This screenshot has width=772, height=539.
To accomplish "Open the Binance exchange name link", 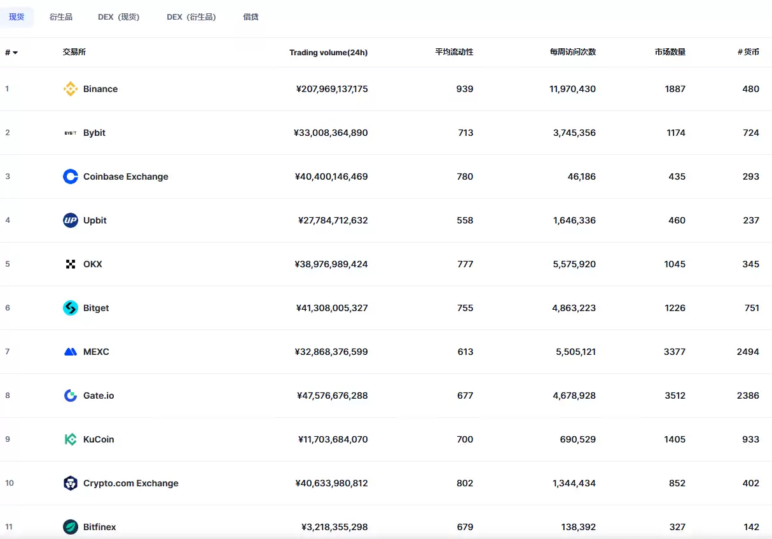I will click(x=100, y=89).
